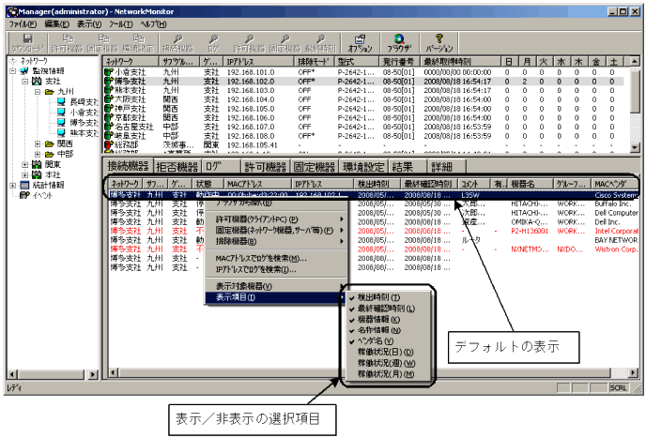Expand the 関西 folder node
The height and width of the screenshot is (438, 646).
[38, 143]
